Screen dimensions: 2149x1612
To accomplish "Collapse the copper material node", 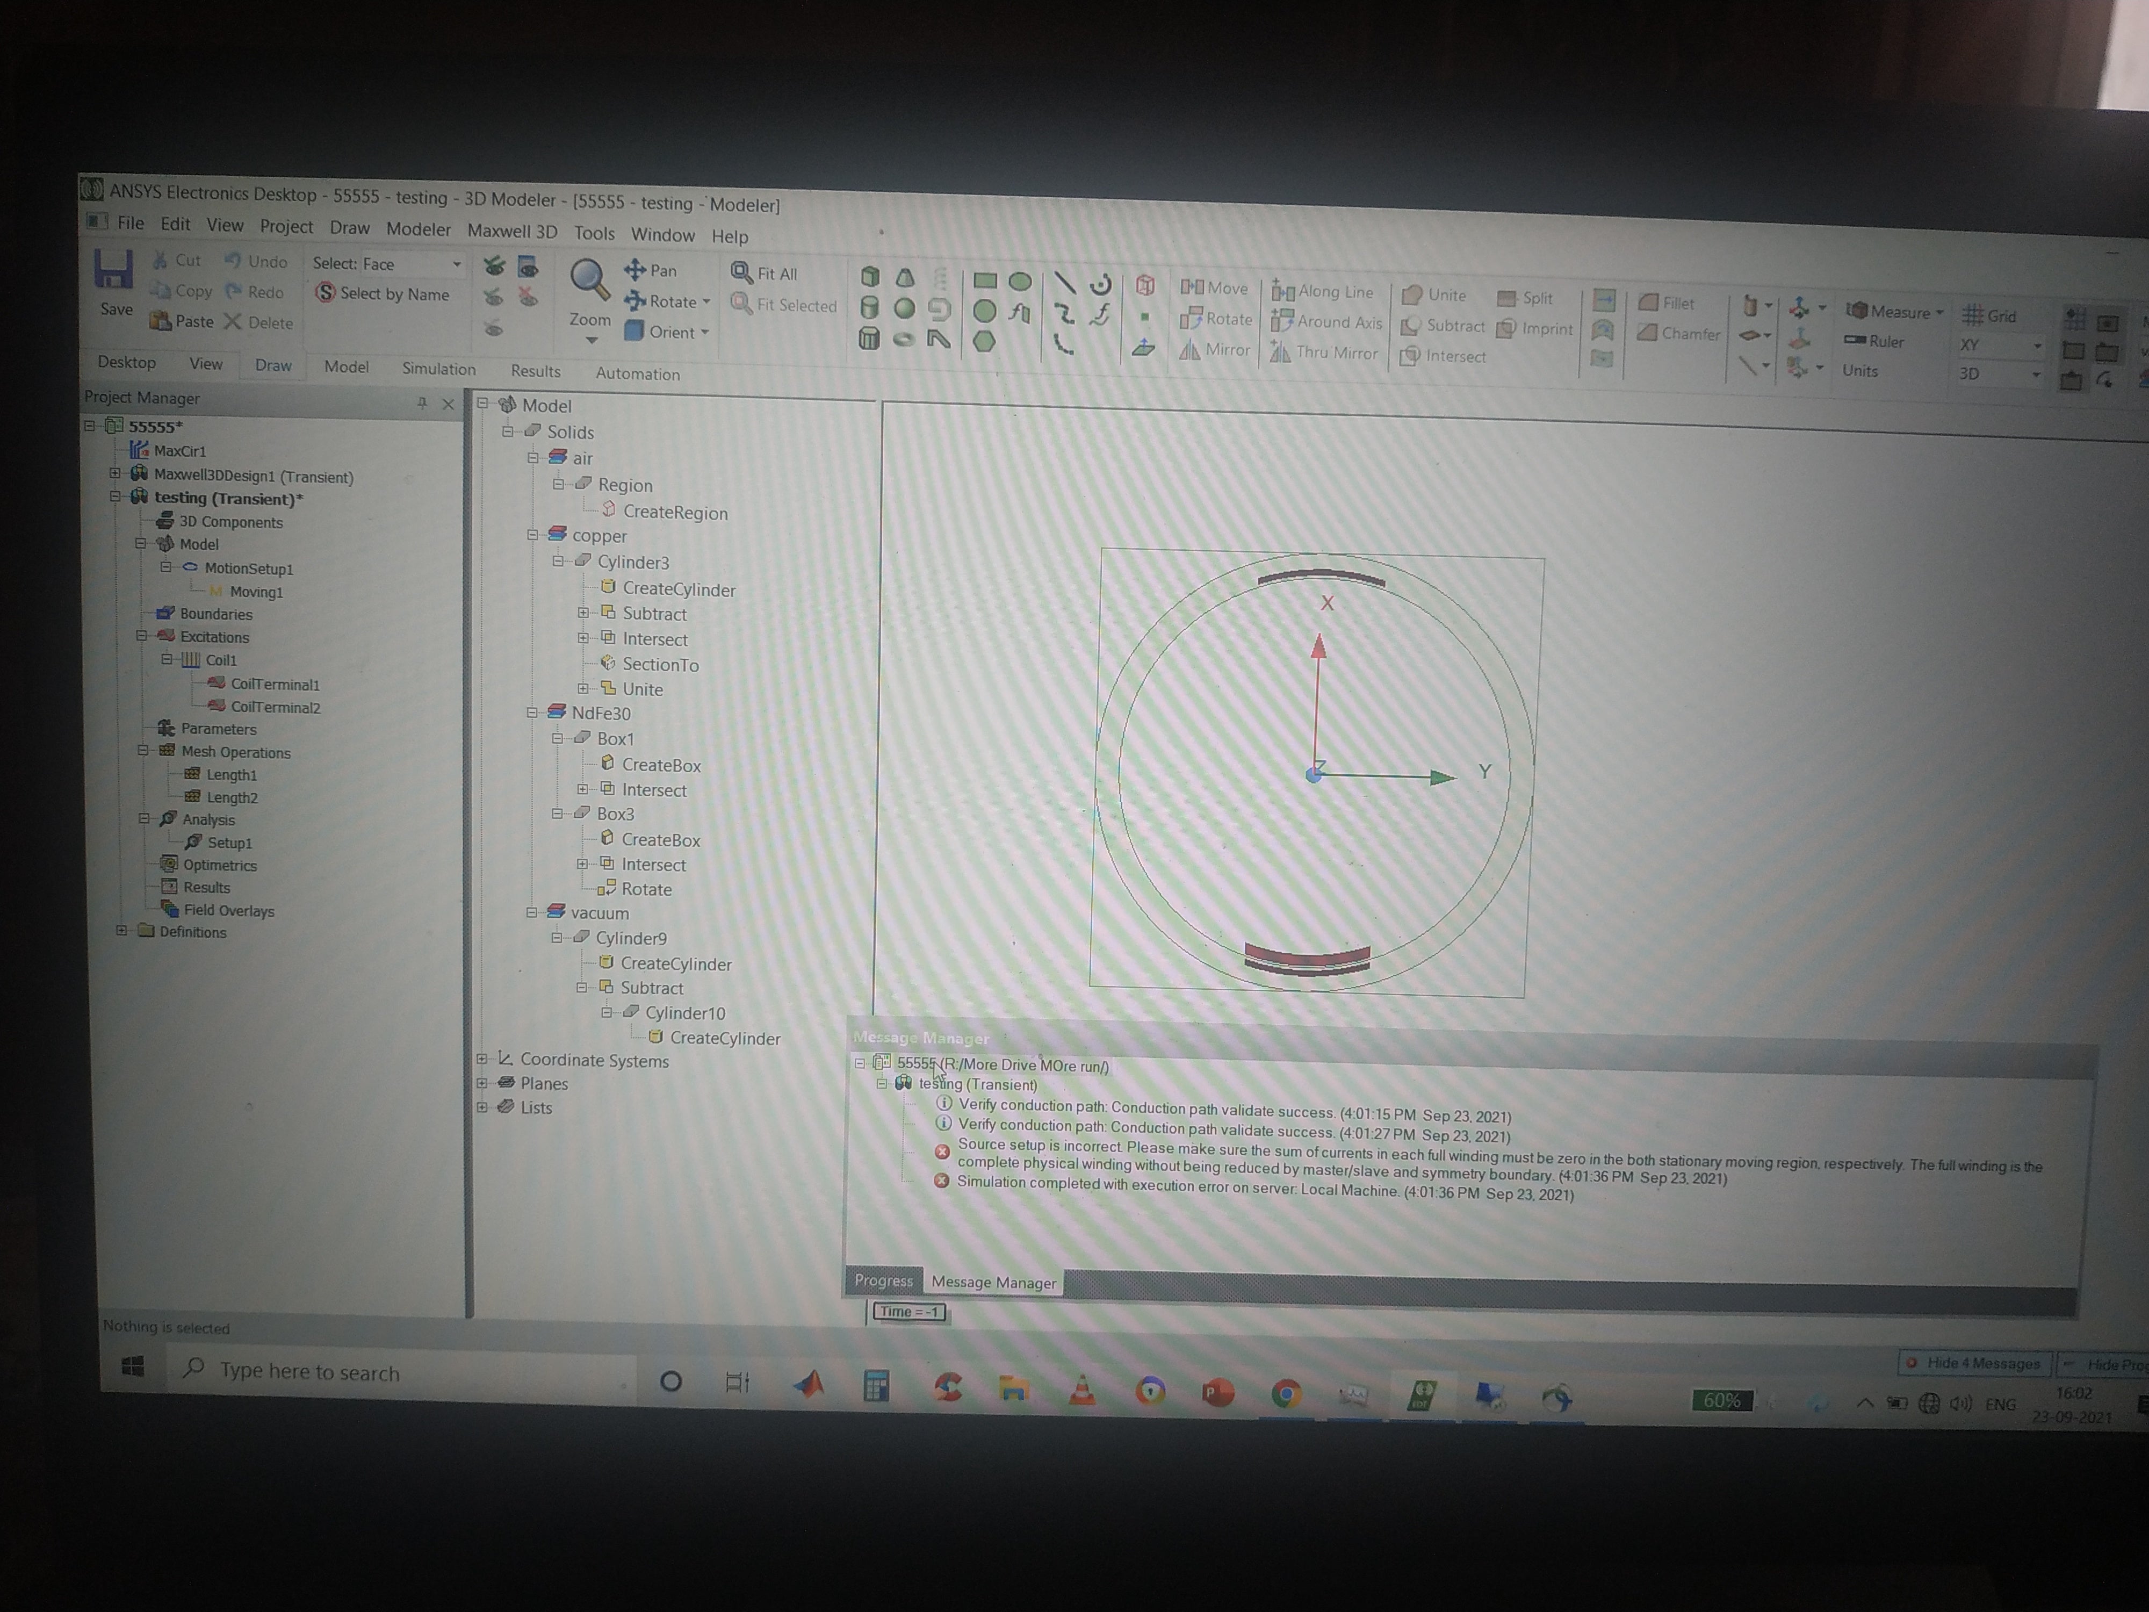I will coord(532,535).
